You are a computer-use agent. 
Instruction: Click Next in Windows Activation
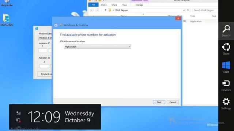[159, 102]
